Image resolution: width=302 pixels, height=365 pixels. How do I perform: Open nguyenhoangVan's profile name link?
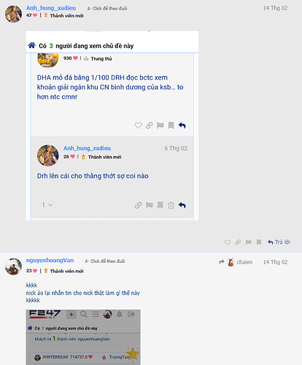50,261
